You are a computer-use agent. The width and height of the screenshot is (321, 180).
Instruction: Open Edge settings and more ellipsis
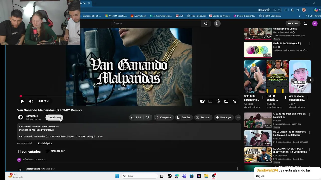click(310, 10)
